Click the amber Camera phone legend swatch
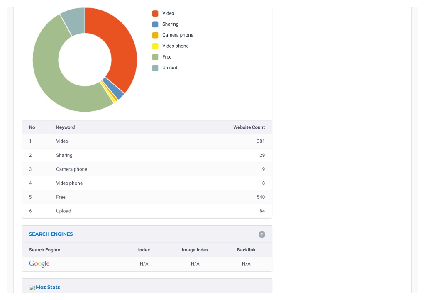 point(155,35)
